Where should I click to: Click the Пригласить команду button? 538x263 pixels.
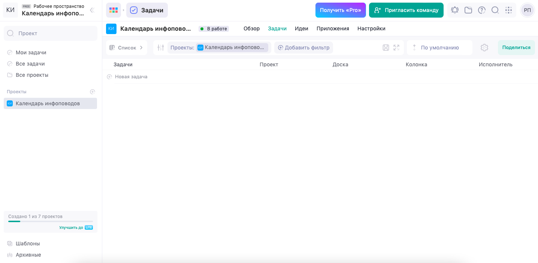406,10
